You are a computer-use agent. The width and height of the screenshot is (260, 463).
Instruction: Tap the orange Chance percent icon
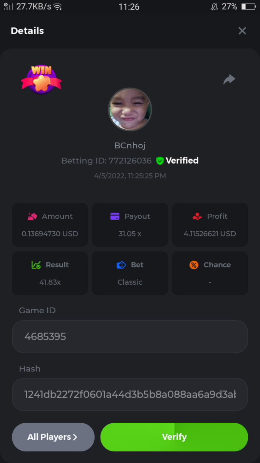pos(194,265)
